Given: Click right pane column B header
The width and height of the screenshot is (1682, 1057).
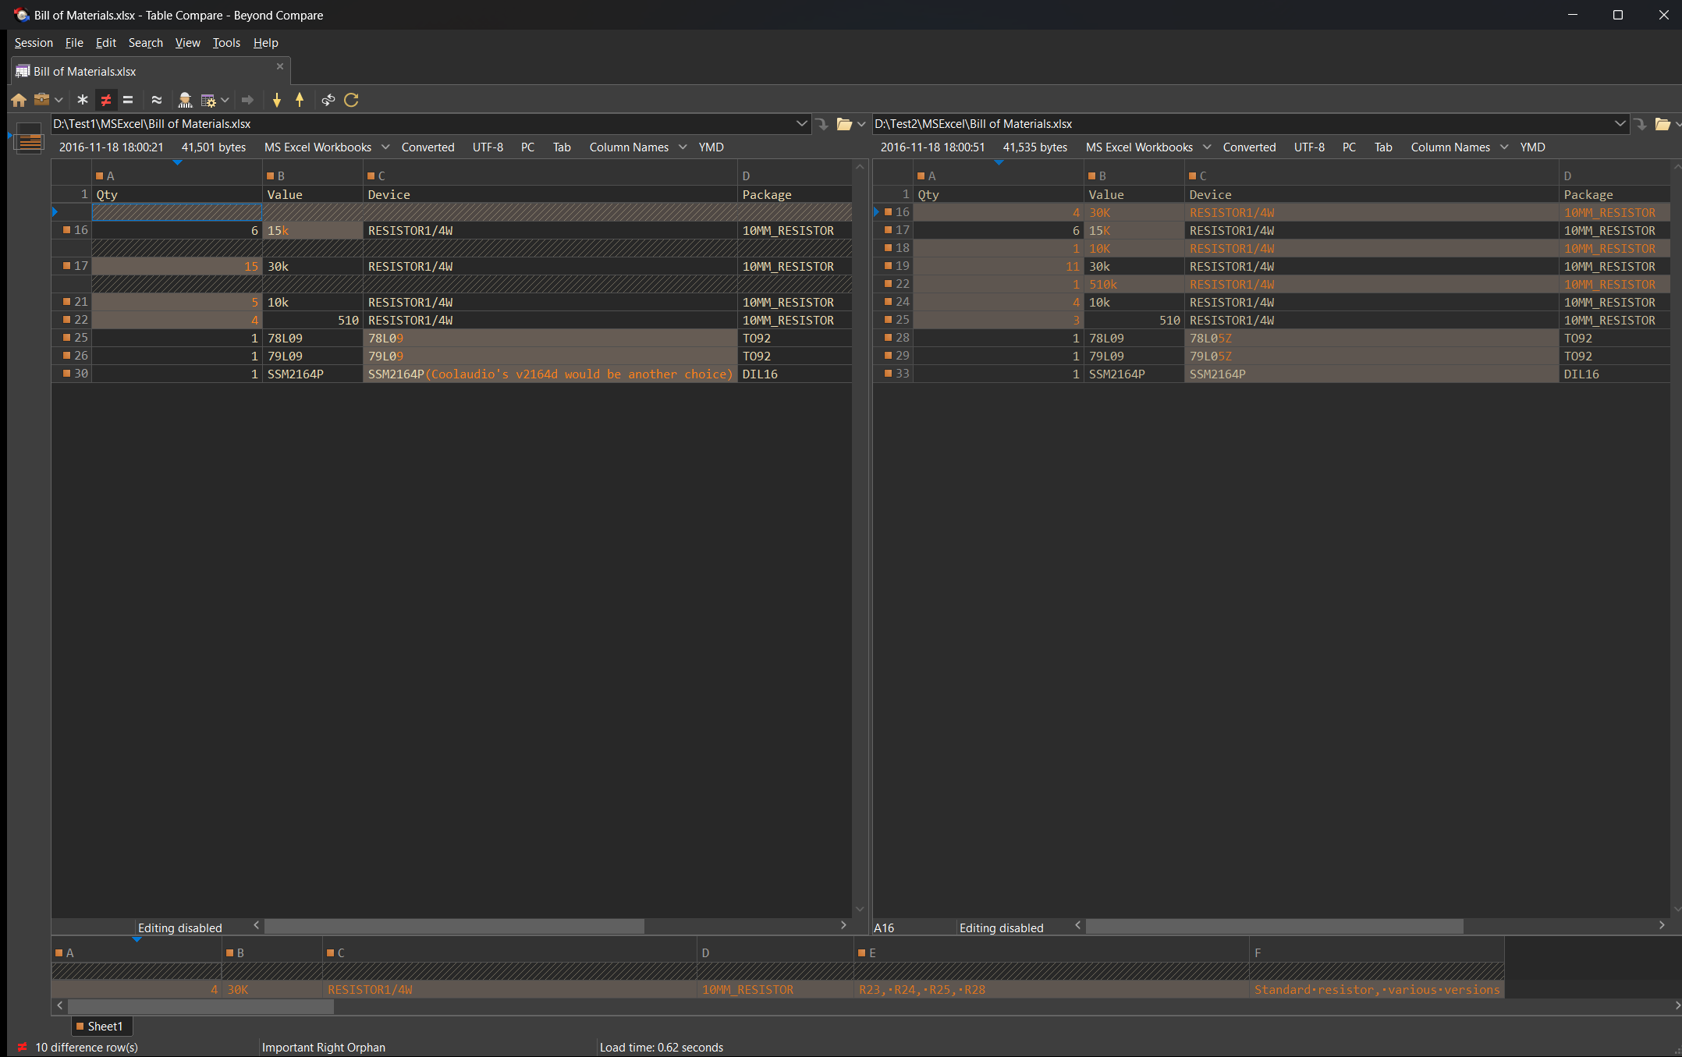Looking at the screenshot, I should click(1134, 176).
